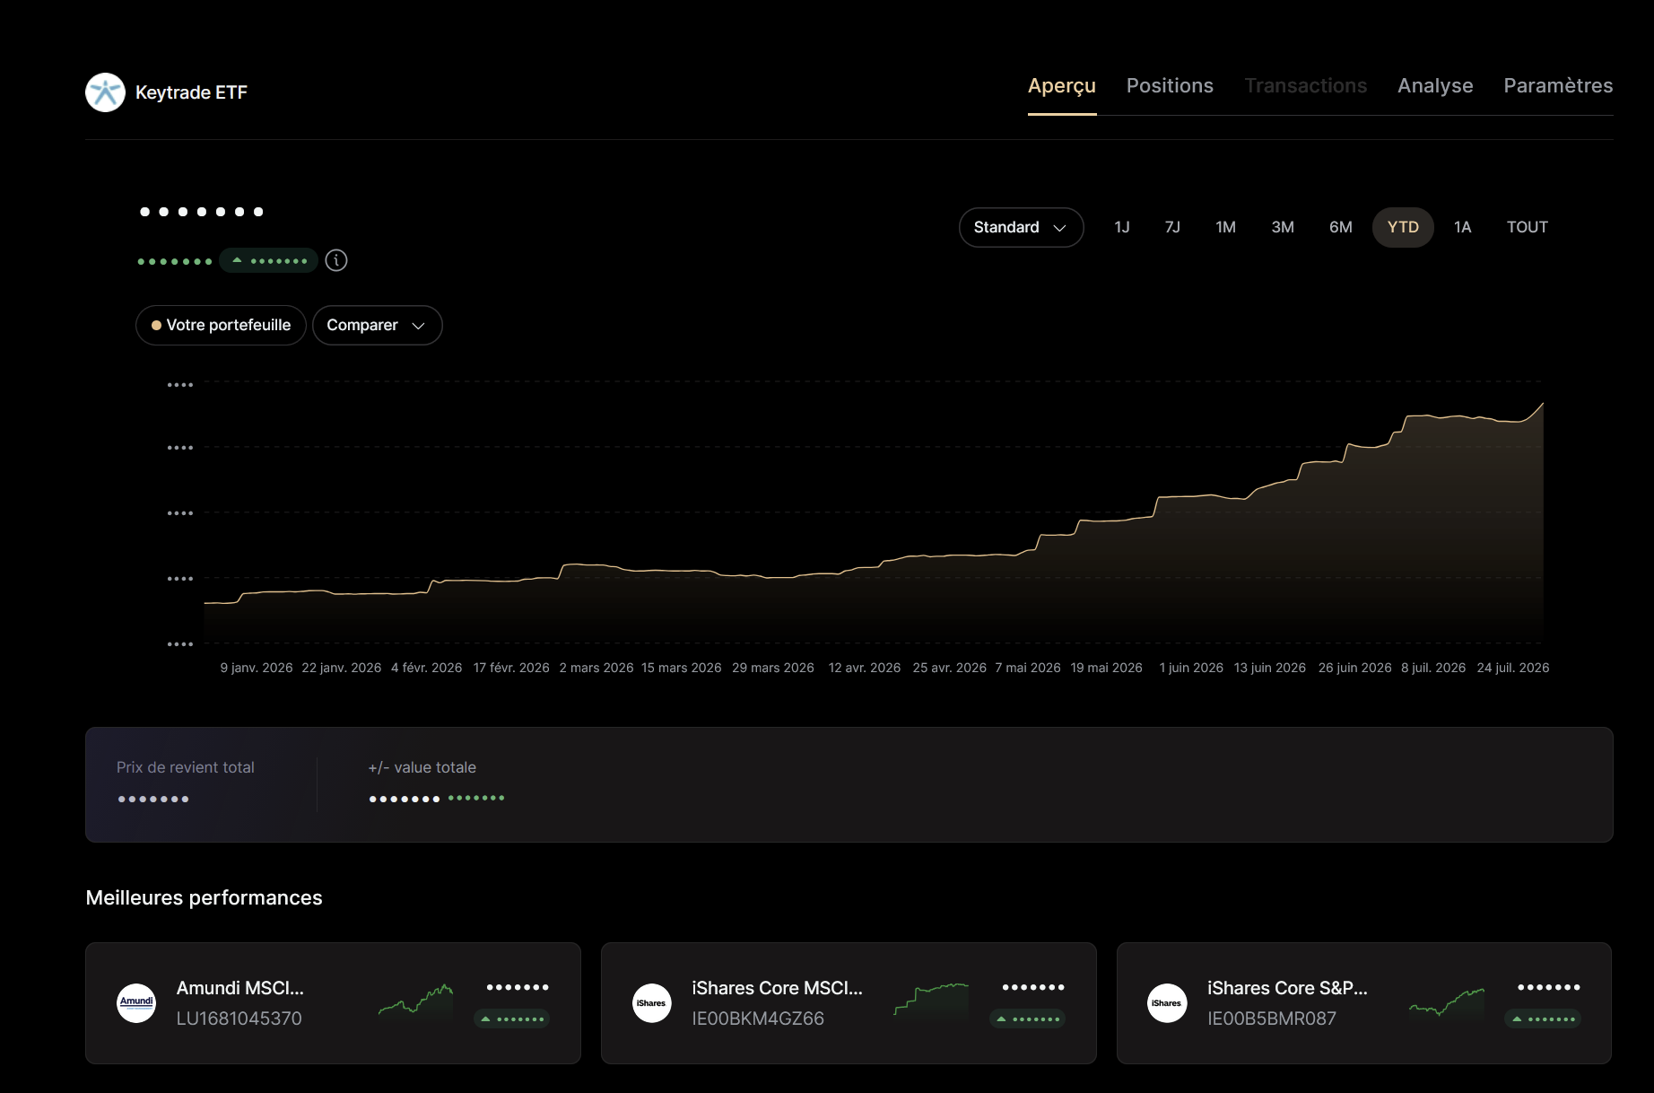The width and height of the screenshot is (1654, 1093).
Task: Click the 1 juin 2026 axis date
Action: tap(1191, 668)
